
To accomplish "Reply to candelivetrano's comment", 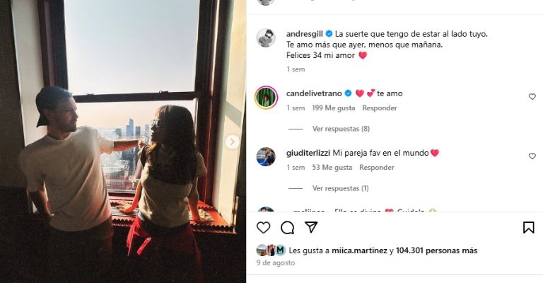I will [x=380, y=108].
